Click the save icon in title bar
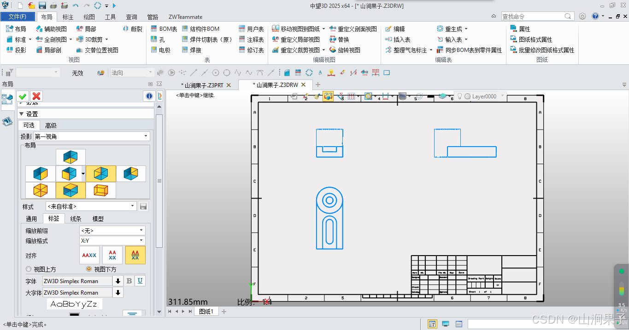 point(42,6)
